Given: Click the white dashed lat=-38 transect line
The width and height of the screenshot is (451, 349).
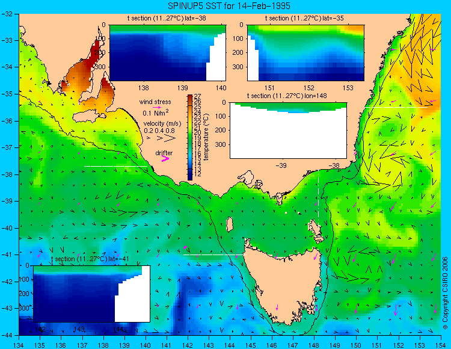Looking at the screenshot, I should tap(115, 166).
